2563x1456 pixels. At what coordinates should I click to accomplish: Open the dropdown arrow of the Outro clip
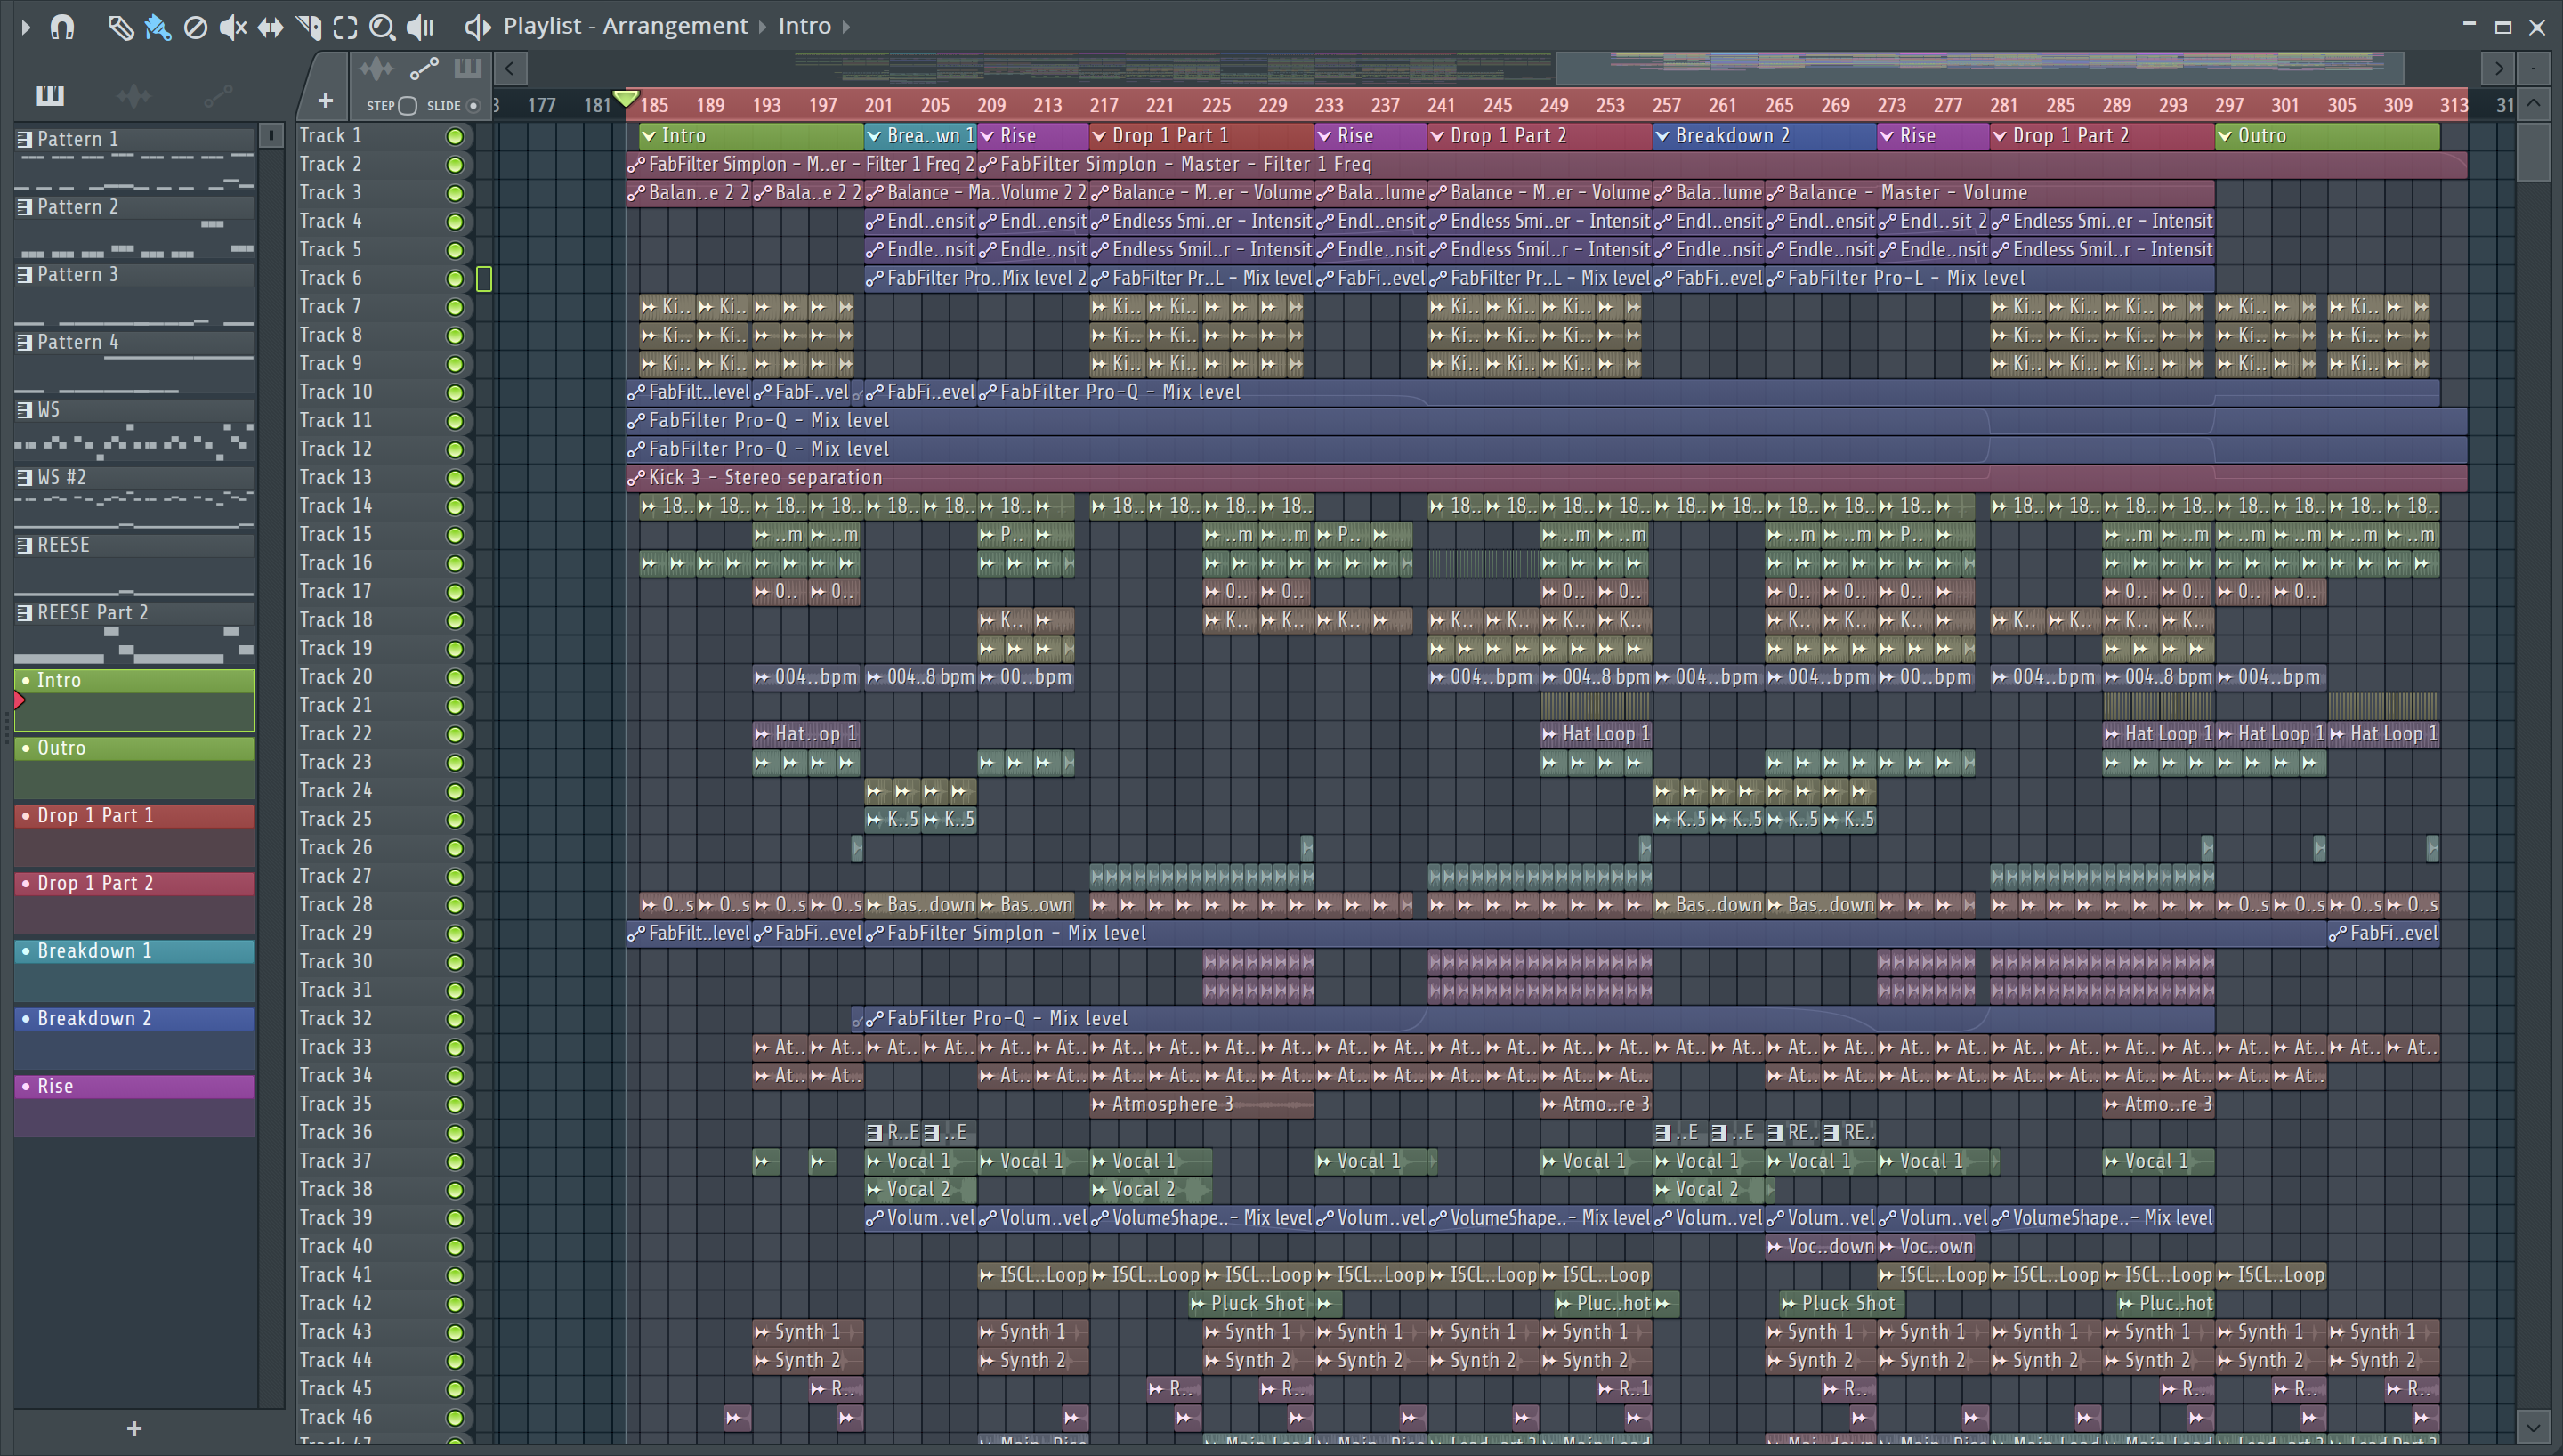(2225, 136)
